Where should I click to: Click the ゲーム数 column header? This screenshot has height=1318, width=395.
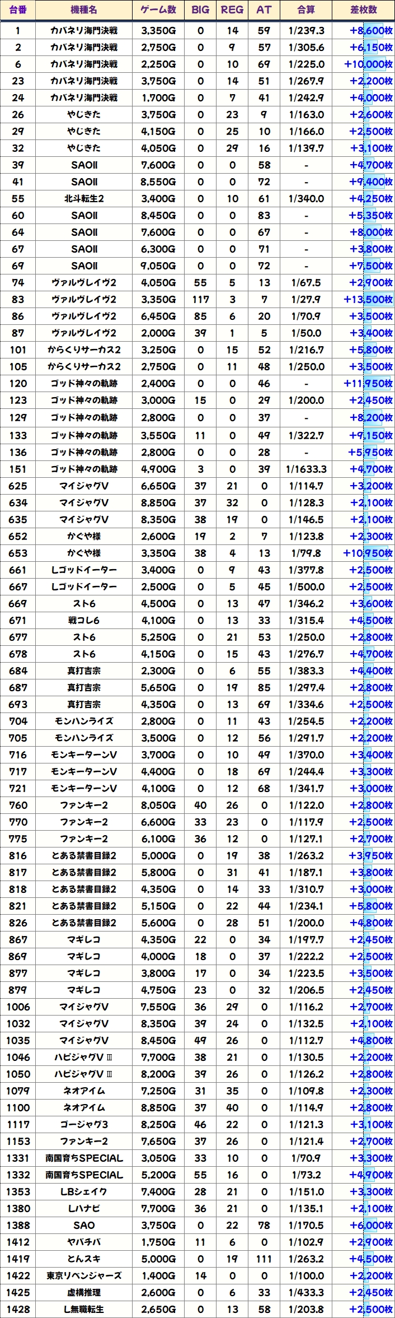point(158,10)
